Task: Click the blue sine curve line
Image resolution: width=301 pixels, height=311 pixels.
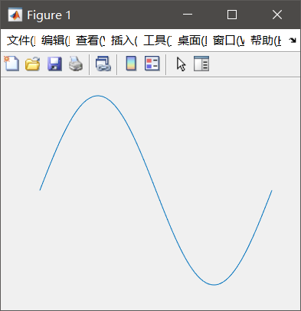Action: click(155, 190)
